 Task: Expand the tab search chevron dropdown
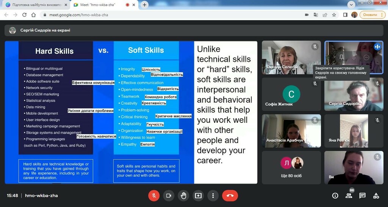click(351, 5)
